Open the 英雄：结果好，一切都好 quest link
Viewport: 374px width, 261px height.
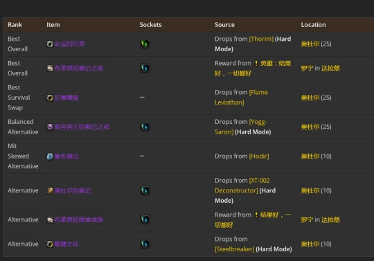click(x=253, y=69)
